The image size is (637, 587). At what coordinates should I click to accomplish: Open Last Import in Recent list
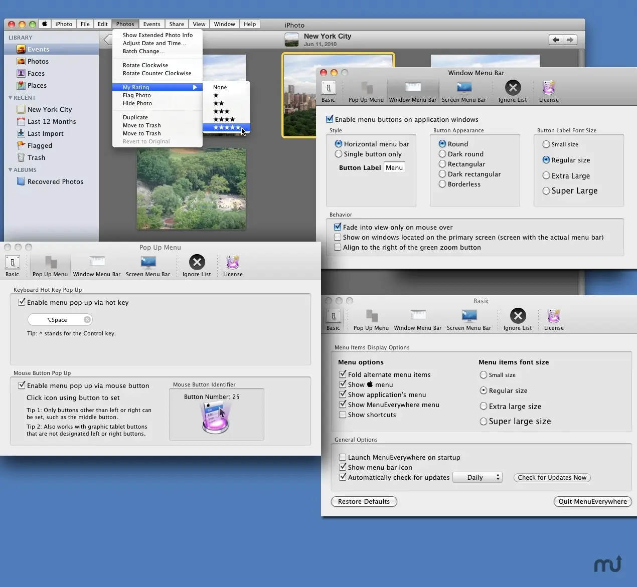click(51, 133)
